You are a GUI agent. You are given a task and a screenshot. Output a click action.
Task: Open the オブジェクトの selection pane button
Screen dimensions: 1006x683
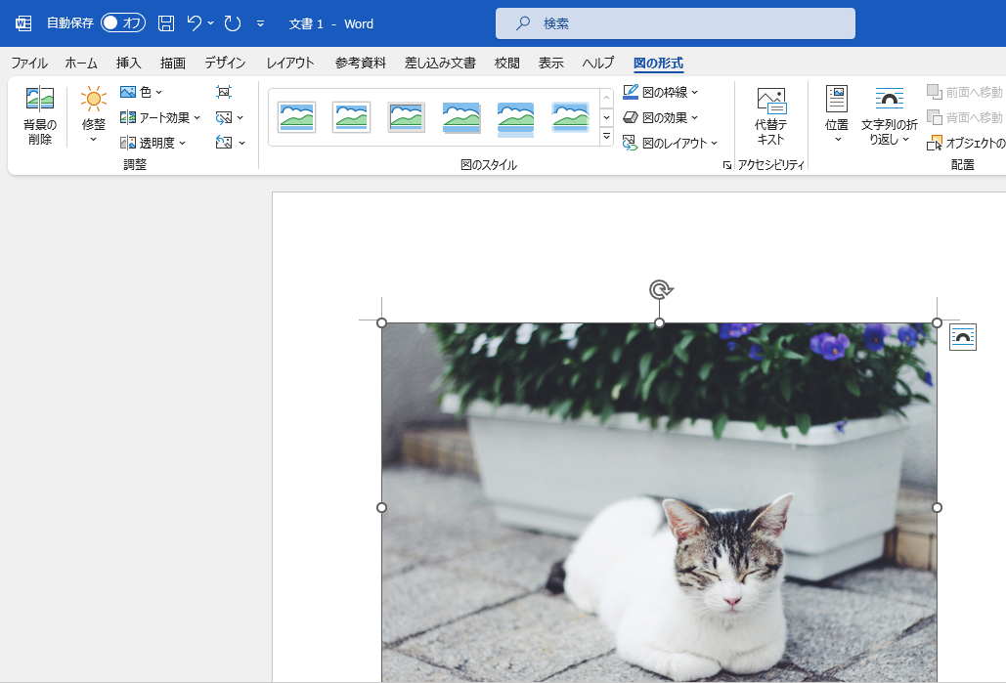click(x=966, y=143)
